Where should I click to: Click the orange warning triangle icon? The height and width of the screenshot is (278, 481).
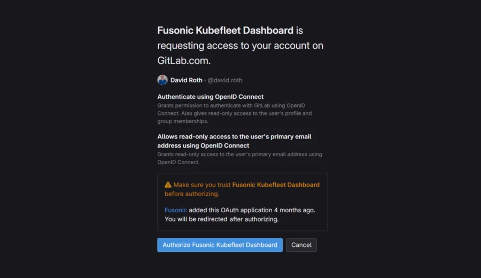click(x=168, y=185)
